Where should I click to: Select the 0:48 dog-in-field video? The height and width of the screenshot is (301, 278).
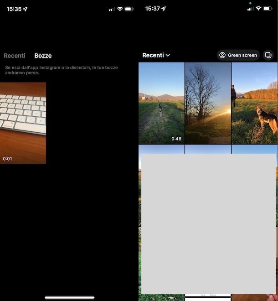[x=161, y=103]
